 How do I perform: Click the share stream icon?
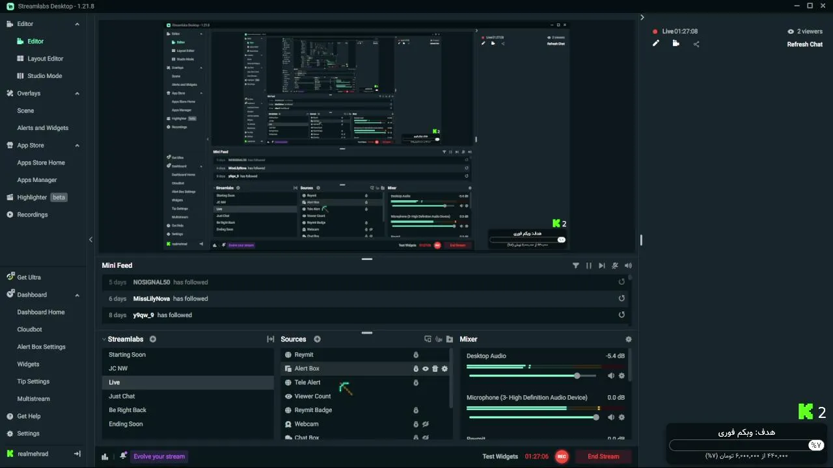[696, 44]
